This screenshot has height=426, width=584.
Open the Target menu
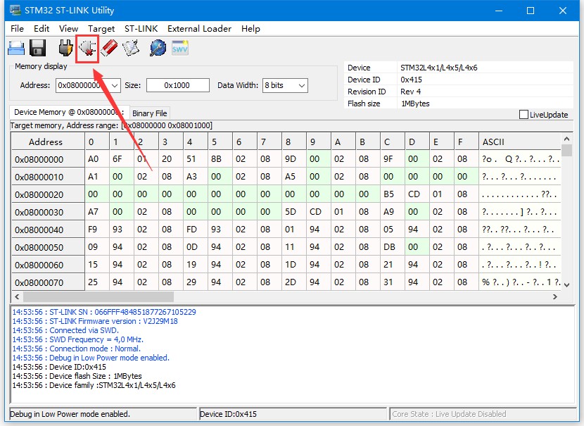coord(101,29)
